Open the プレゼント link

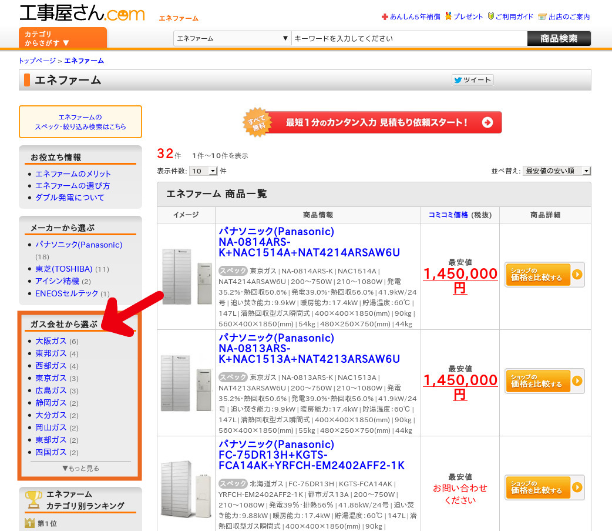464,16
